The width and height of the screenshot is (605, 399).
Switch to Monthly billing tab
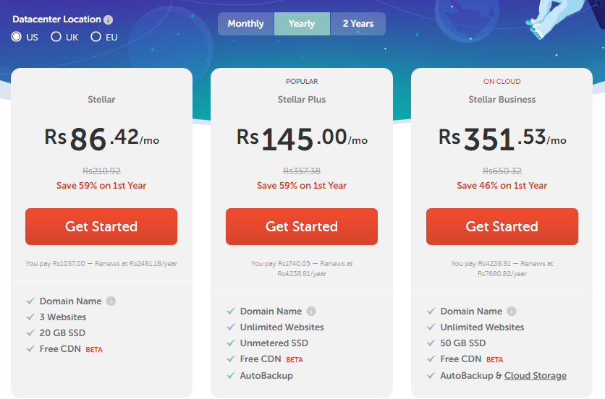(x=246, y=24)
